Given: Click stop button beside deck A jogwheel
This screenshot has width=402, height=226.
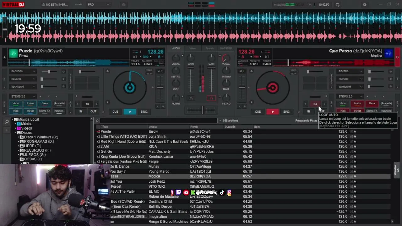Looking at the screenshot, I should coord(108,102).
